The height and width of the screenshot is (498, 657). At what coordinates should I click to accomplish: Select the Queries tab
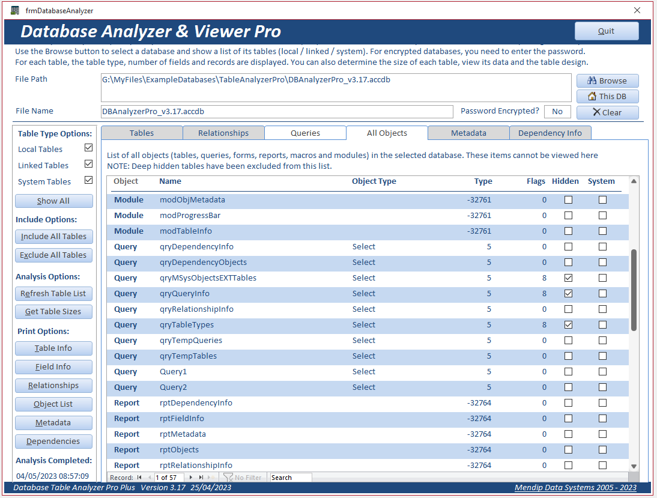point(305,133)
